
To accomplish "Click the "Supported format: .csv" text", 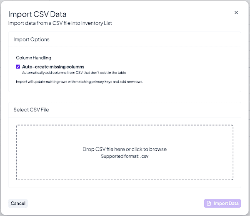I will [125, 157].
